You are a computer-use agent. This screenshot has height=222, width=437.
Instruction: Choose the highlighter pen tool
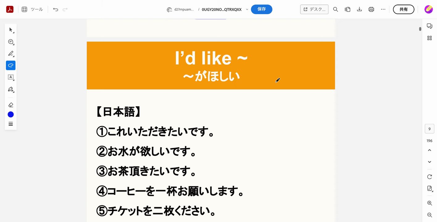point(11,53)
